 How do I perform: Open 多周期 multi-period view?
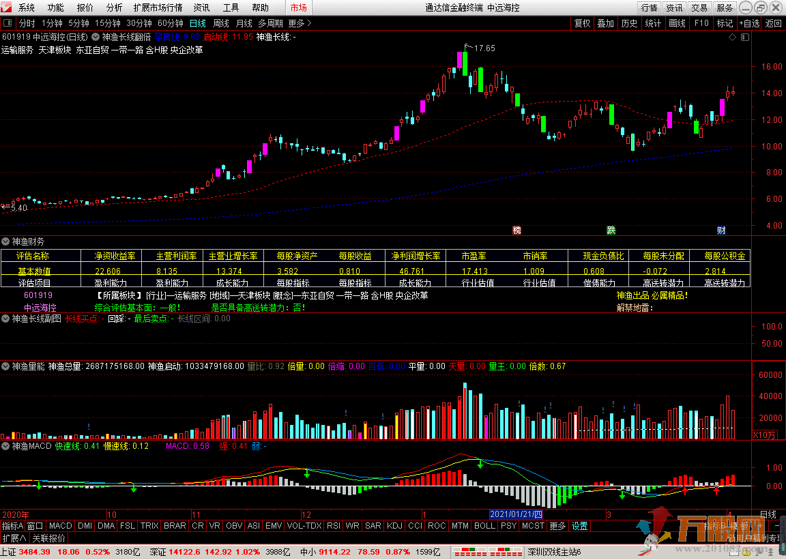[270, 23]
